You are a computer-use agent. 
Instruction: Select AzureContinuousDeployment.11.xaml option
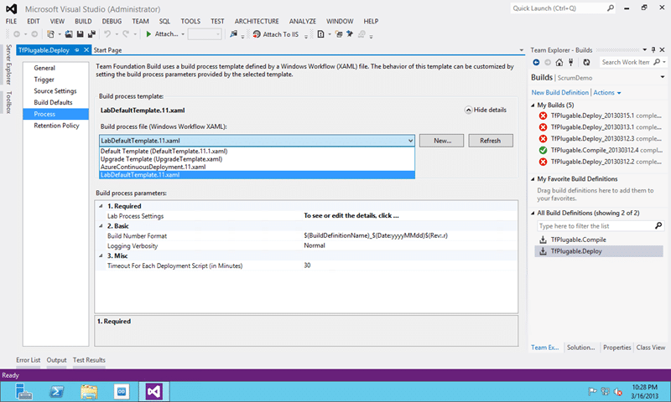click(x=257, y=167)
